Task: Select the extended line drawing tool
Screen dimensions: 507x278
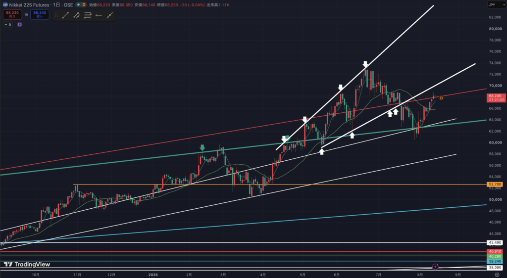Action: [x=110, y=15]
